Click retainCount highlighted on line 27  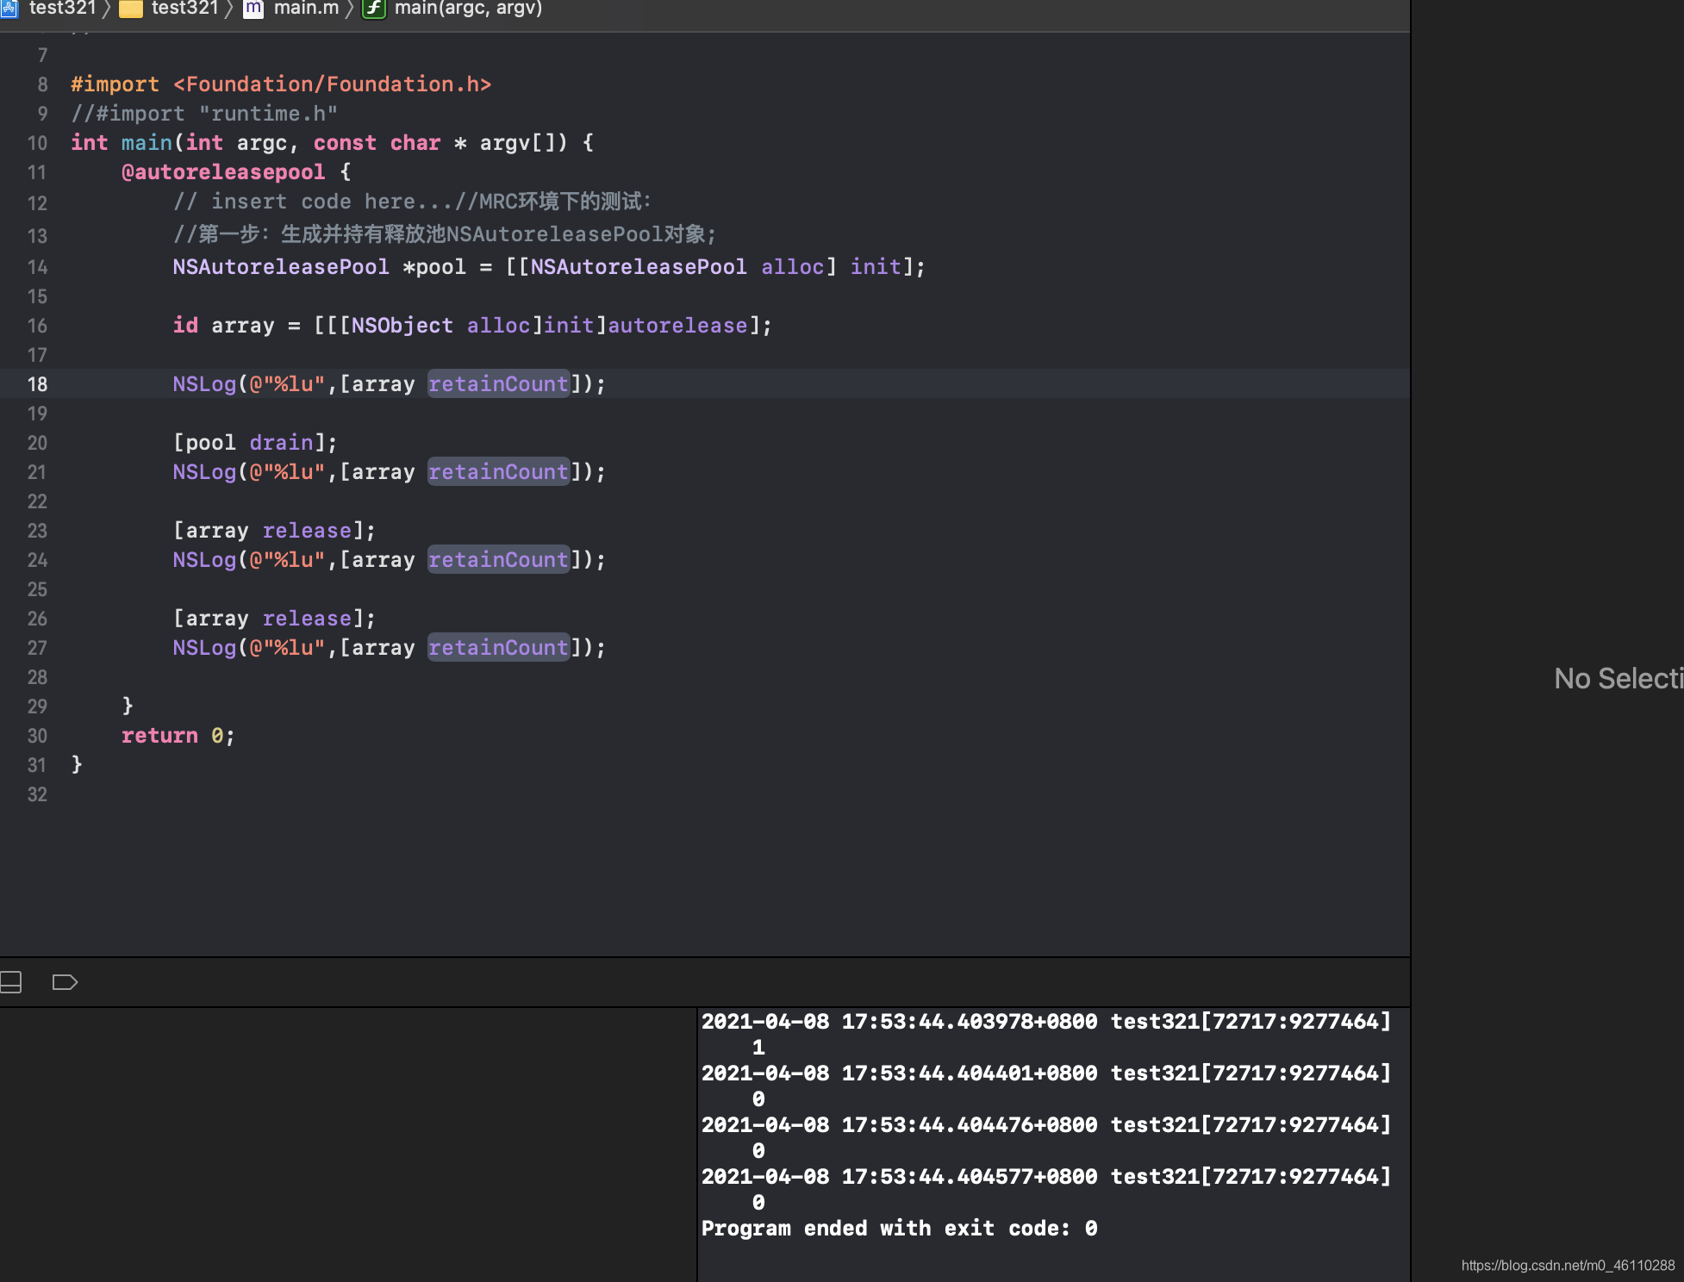(498, 648)
